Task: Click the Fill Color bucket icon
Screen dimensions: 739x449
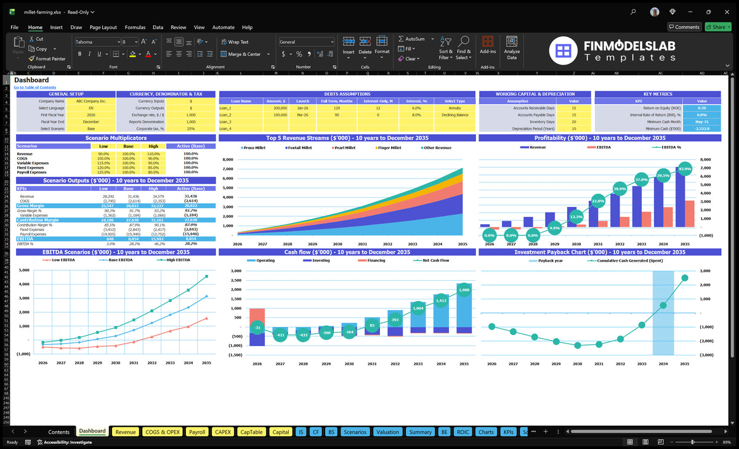Action: (132, 54)
